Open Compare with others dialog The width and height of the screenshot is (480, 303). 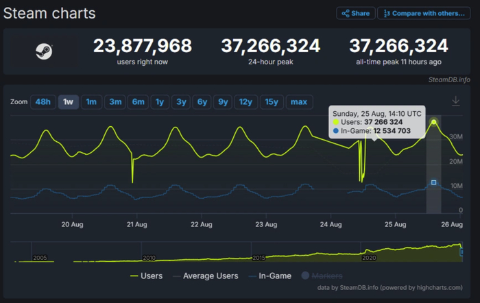coord(424,13)
